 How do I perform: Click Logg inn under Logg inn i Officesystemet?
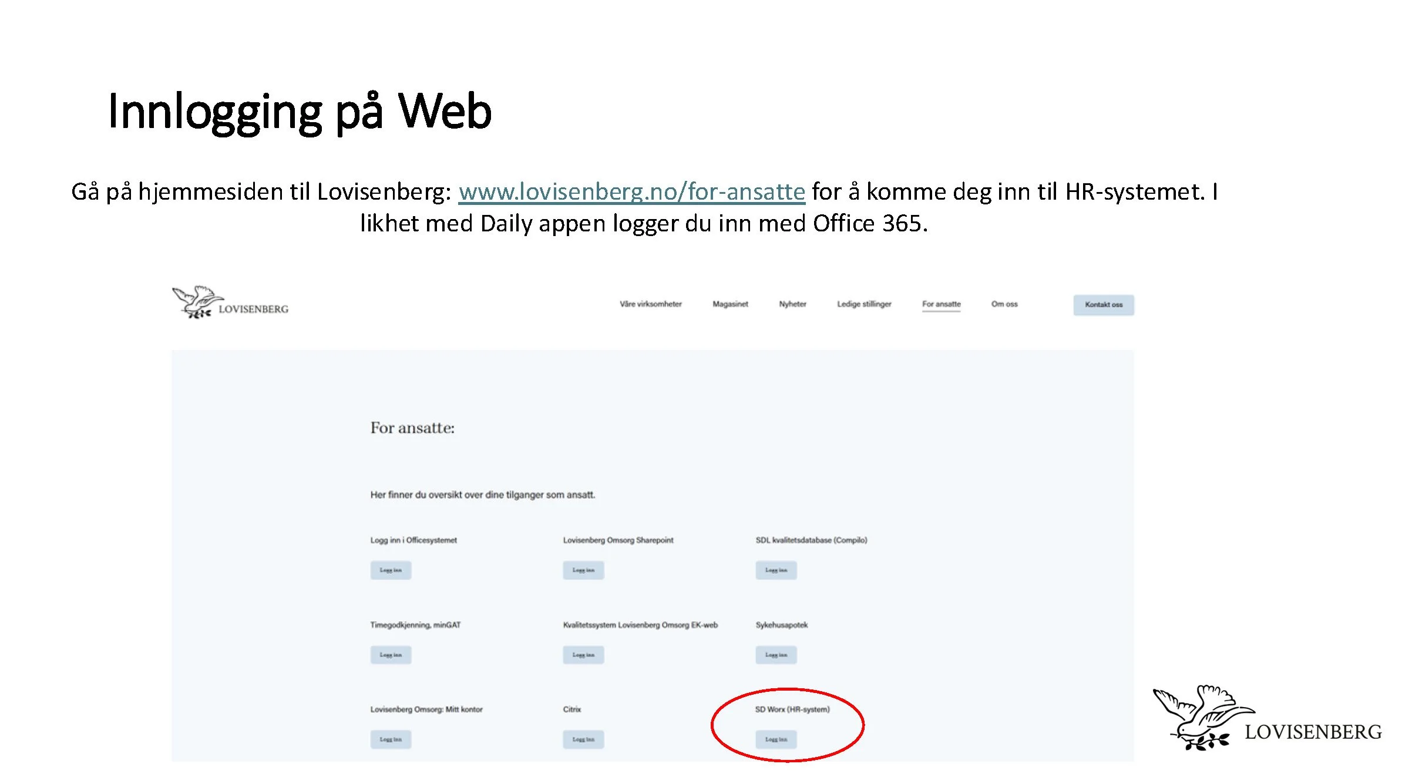pos(391,570)
